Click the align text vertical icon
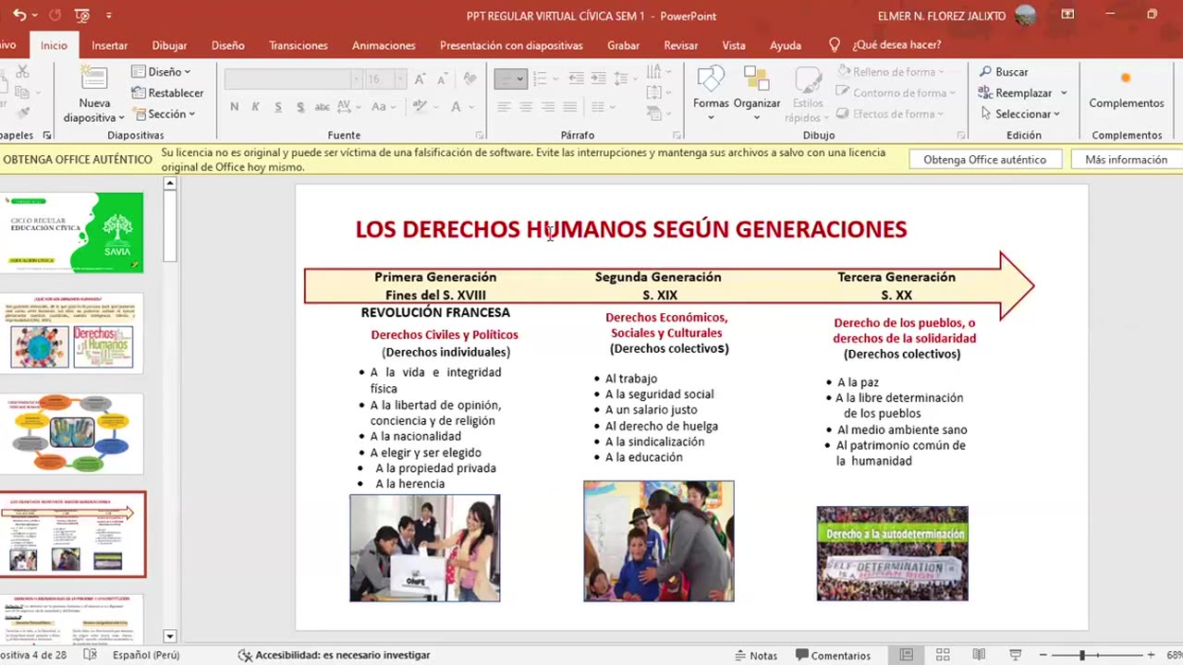The height and width of the screenshot is (665, 1183). (655, 92)
